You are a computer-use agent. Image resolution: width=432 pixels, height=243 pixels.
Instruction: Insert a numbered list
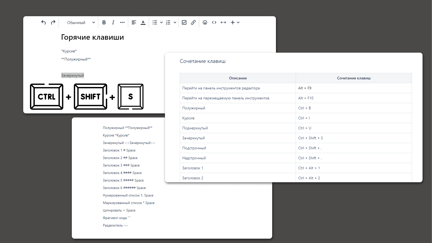[x=168, y=23]
